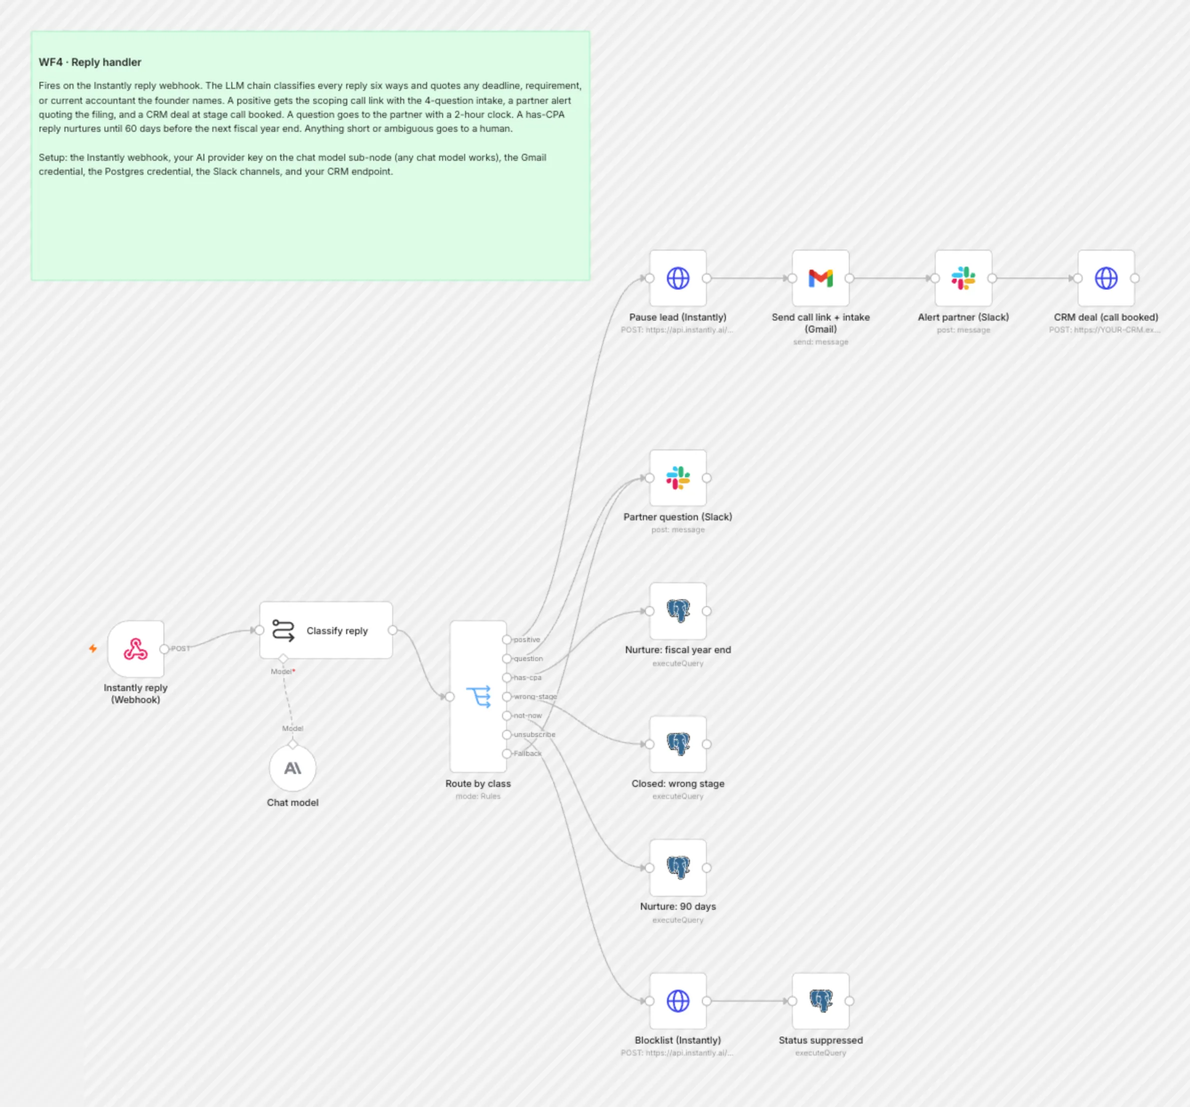Select the WF4 Reply handler sticky note
This screenshot has width=1190, height=1107.
click(310, 156)
